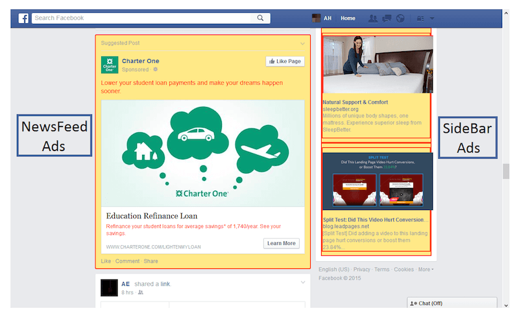Click the Learn More button

pos(282,243)
